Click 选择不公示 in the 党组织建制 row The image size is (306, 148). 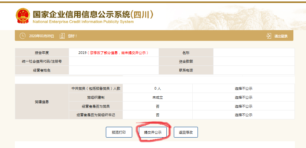[244, 97]
